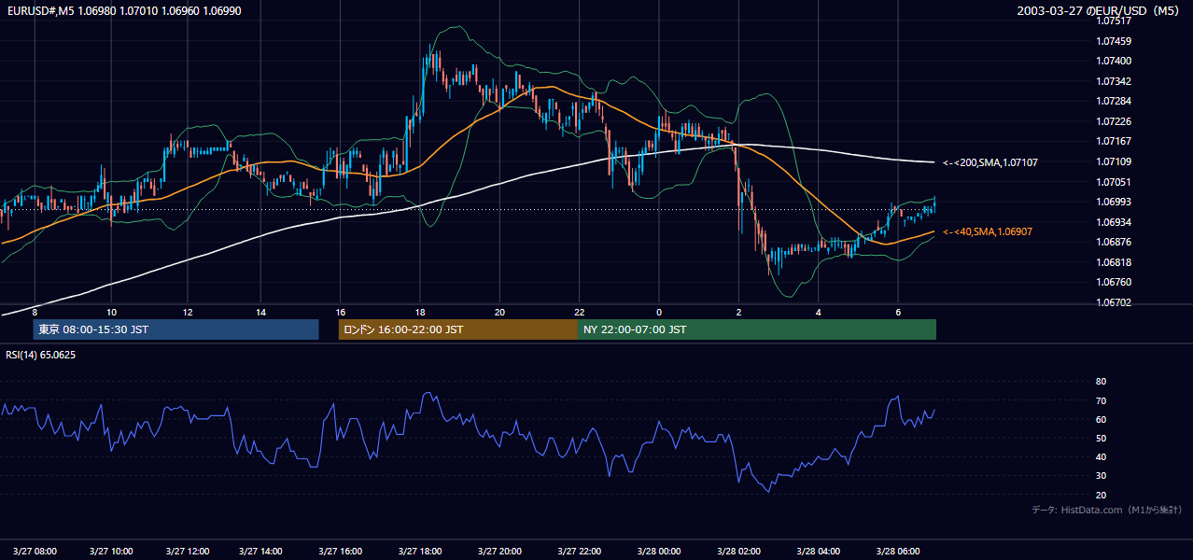Click the 1.06818 price axis label
1193x560 pixels.
(x=1113, y=262)
